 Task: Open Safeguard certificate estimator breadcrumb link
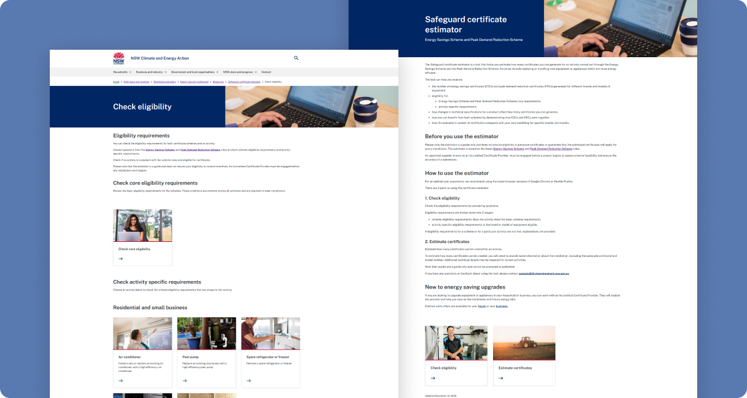point(244,81)
